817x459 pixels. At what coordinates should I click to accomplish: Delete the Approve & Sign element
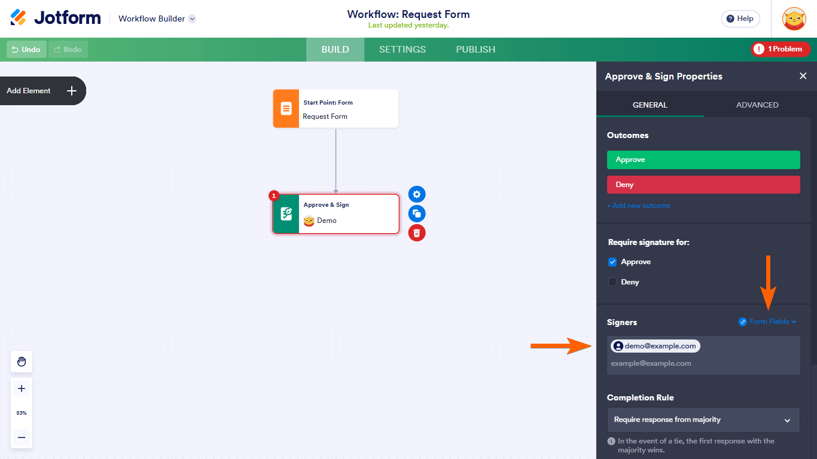tap(417, 232)
